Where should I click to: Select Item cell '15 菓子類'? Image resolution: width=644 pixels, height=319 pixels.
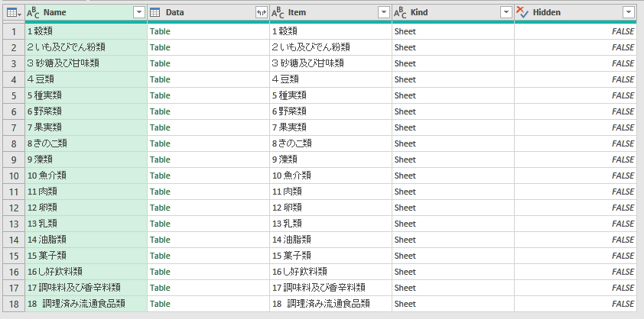[x=330, y=256]
